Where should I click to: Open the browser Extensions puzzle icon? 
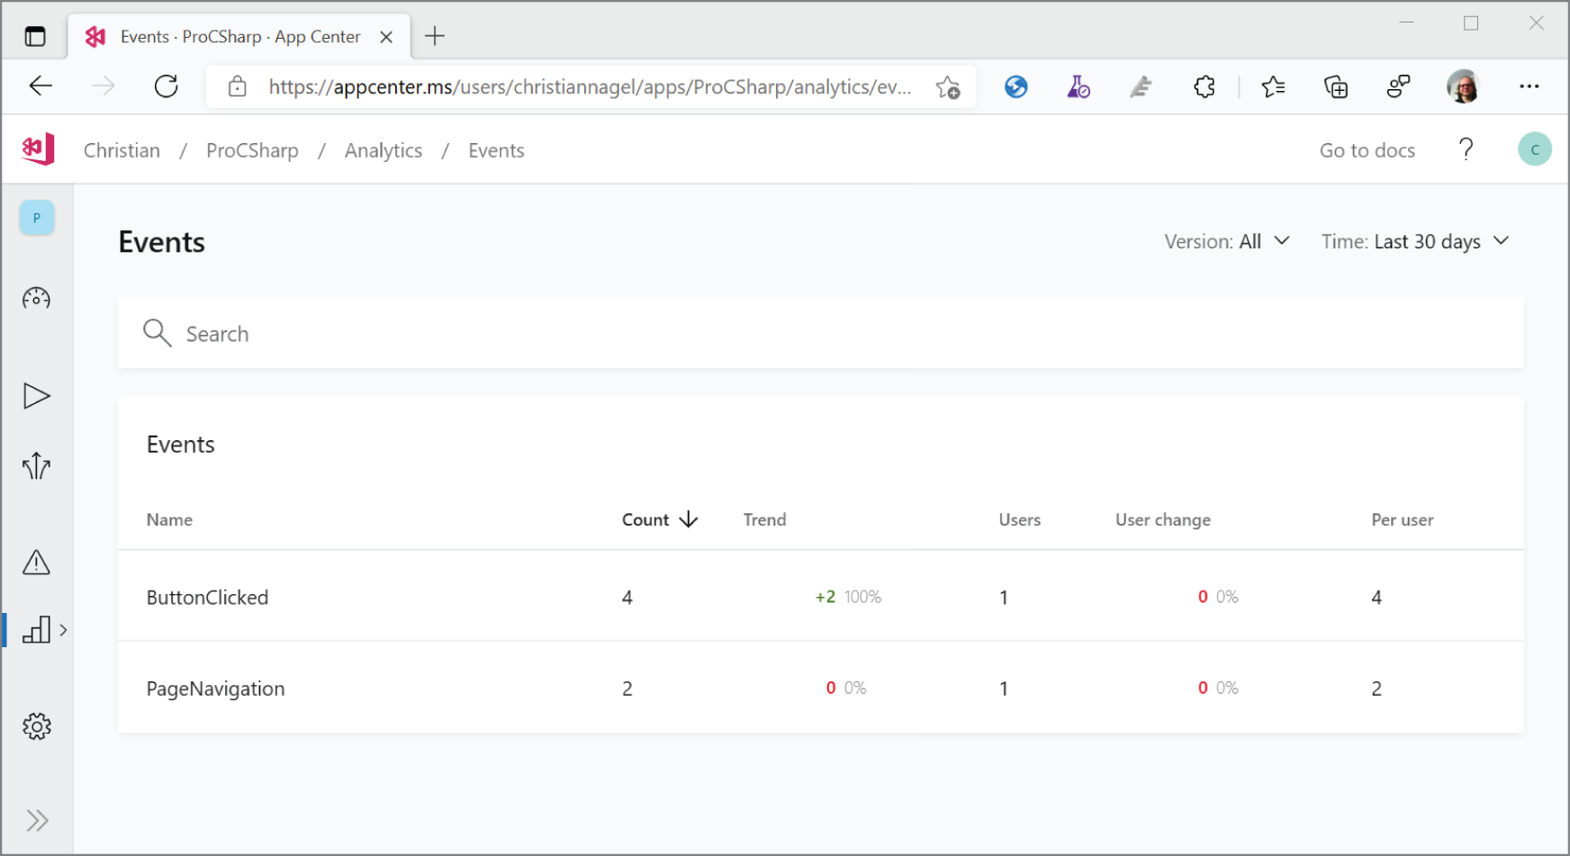[x=1204, y=86]
